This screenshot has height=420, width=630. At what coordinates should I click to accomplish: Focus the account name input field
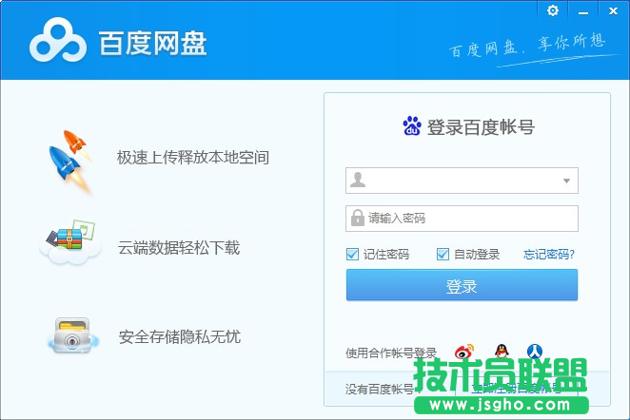tap(463, 181)
